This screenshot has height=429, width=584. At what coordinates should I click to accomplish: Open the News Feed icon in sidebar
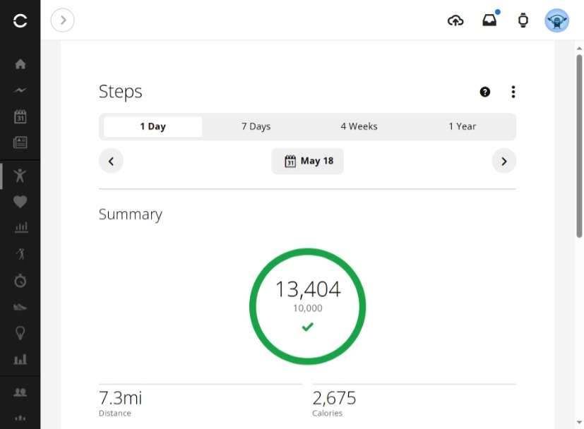click(20, 142)
